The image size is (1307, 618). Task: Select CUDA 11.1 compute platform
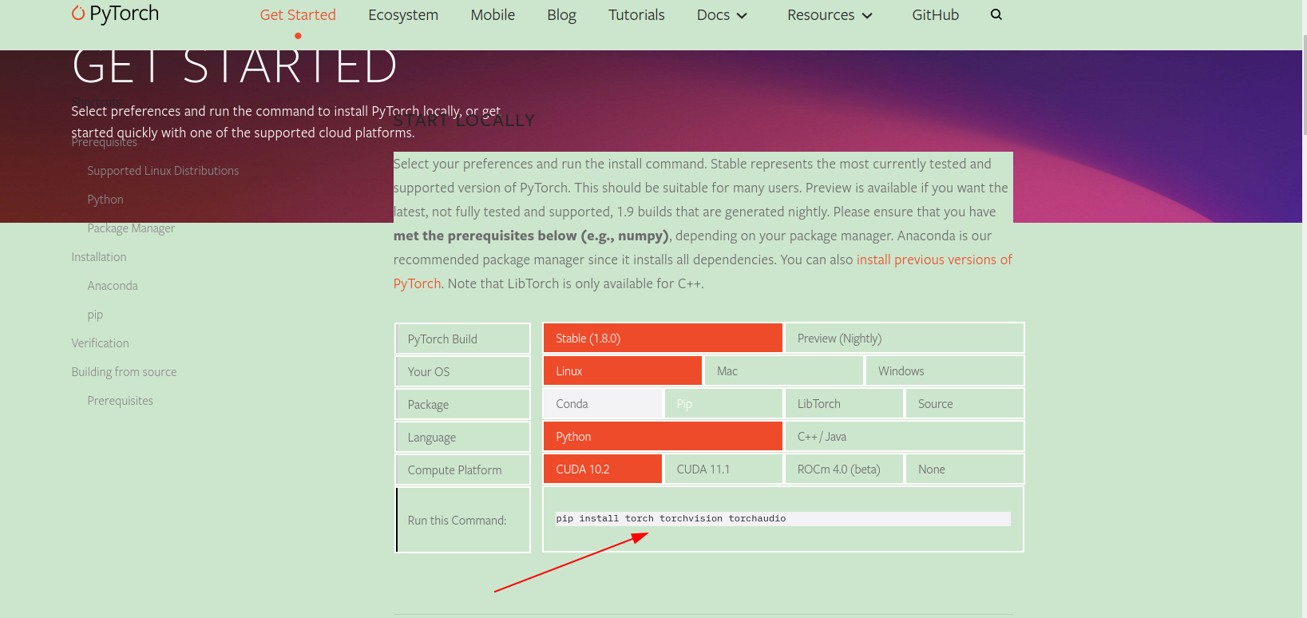pyautogui.click(x=723, y=469)
